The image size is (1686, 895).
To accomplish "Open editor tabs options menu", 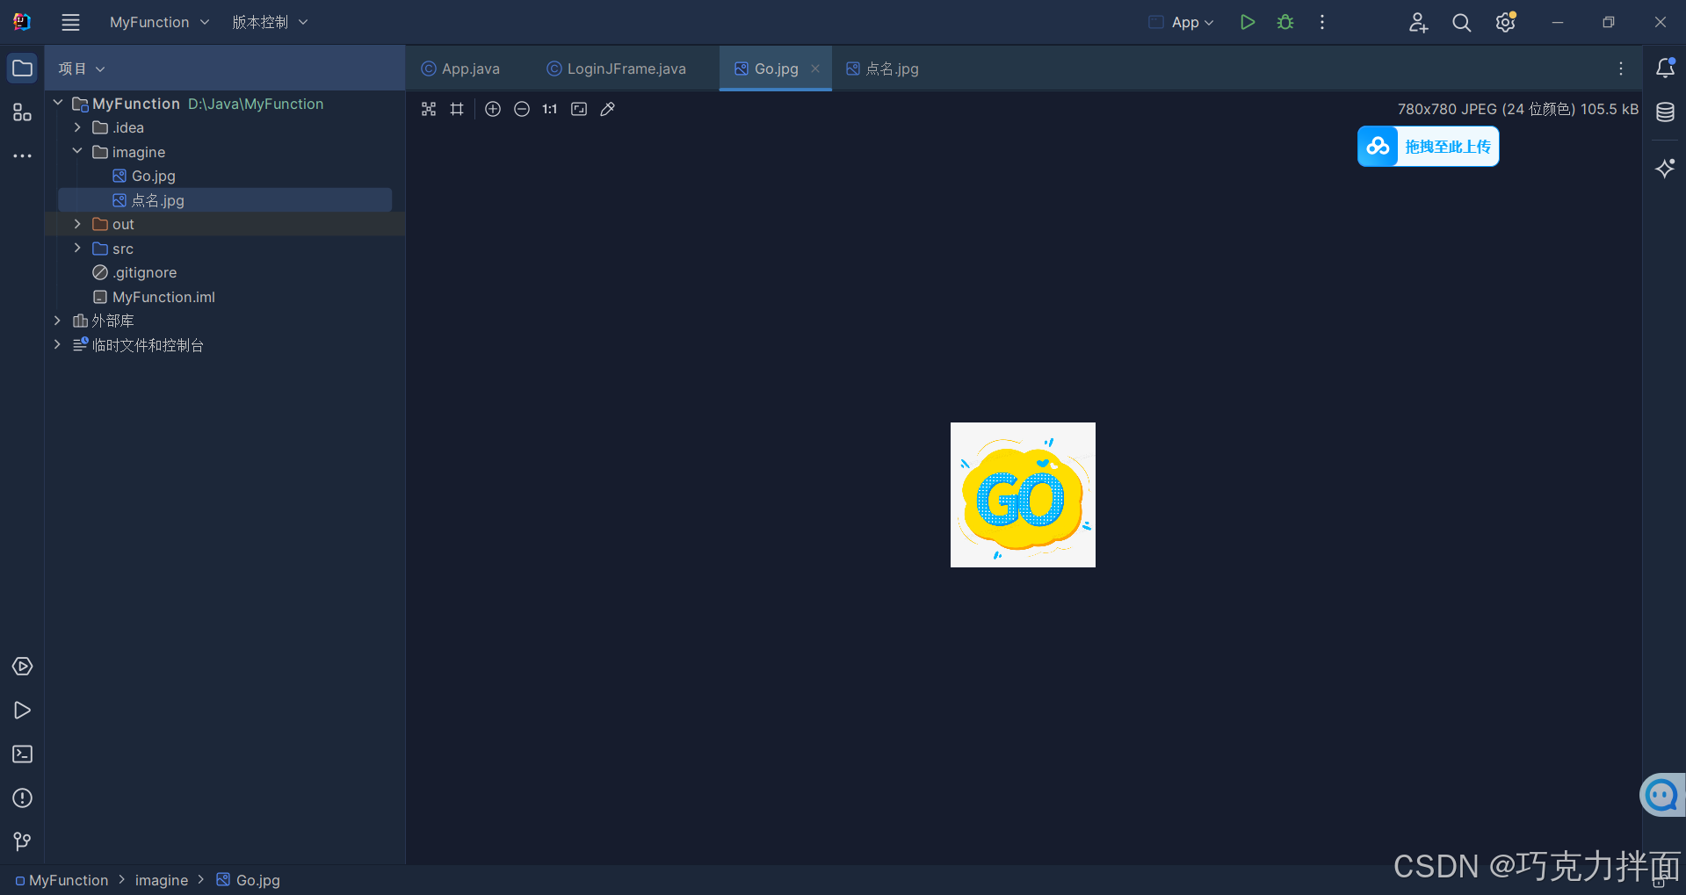I will pos(1621,69).
